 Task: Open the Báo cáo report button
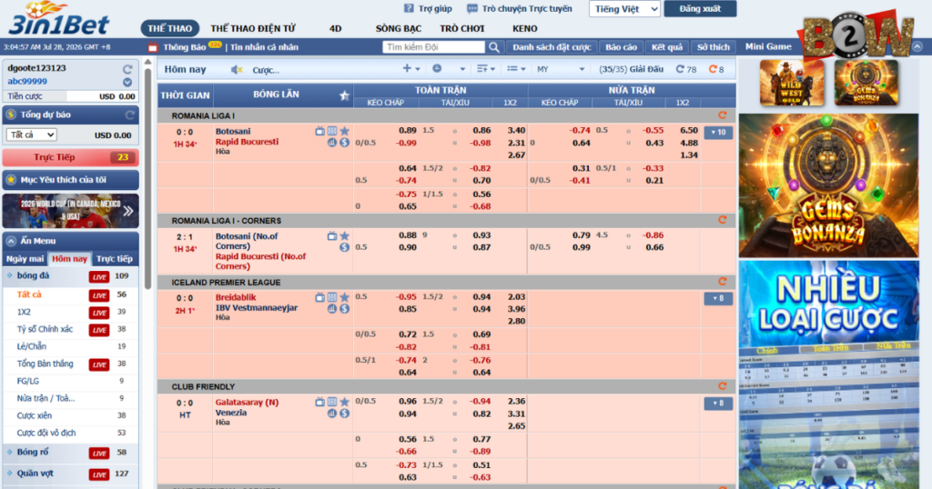(621, 47)
